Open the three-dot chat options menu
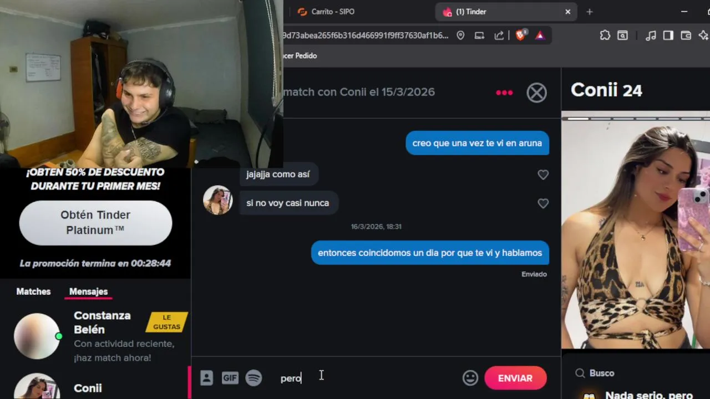 (x=504, y=93)
